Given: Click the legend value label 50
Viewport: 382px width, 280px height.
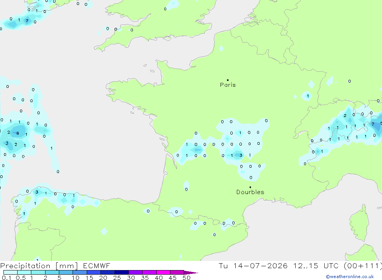Looking at the screenshot, I should click(186, 278).
